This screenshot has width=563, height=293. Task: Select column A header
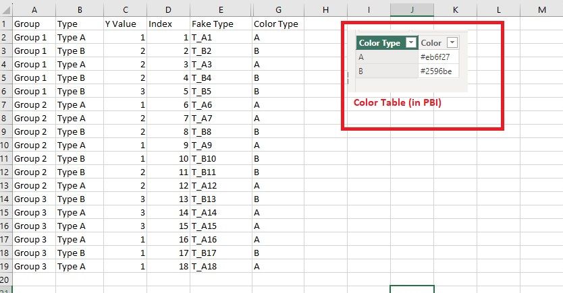[x=34, y=10]
